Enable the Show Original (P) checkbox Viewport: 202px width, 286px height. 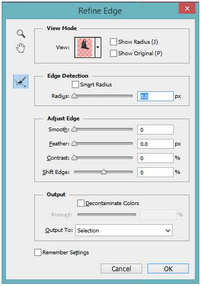point(113,53)
